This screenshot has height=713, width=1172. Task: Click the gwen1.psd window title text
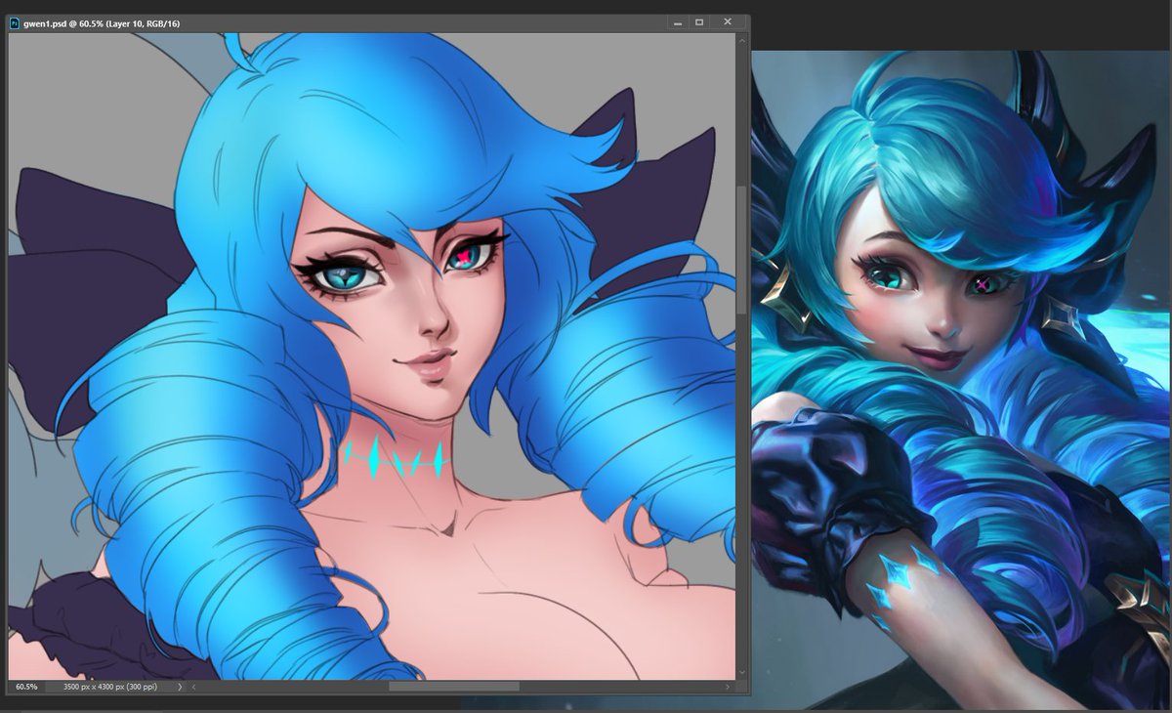(102, 23)
